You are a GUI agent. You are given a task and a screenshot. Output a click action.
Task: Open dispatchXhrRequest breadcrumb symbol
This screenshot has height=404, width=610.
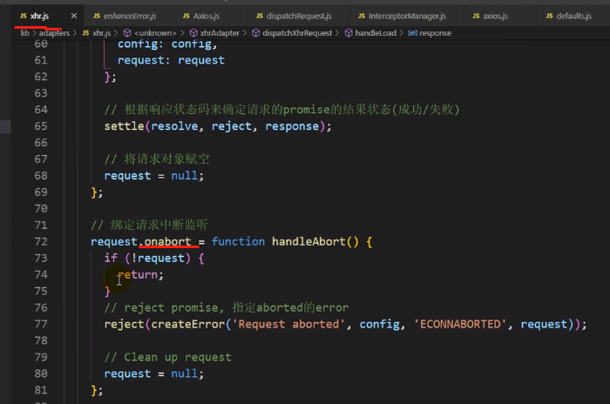[297, 33]
